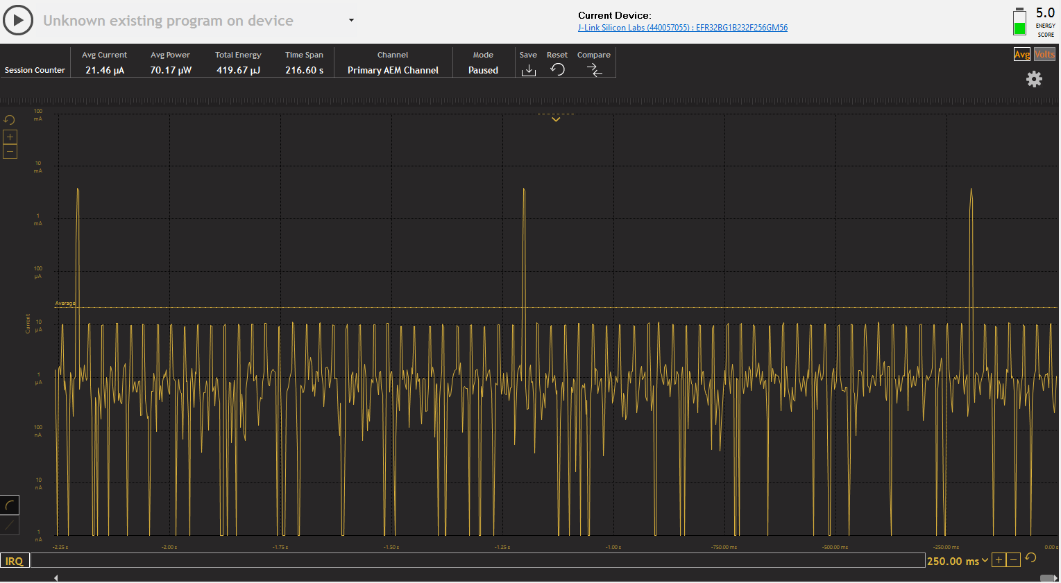Select the linear scale line icon
1061x583 pixels.
(9, 525)
